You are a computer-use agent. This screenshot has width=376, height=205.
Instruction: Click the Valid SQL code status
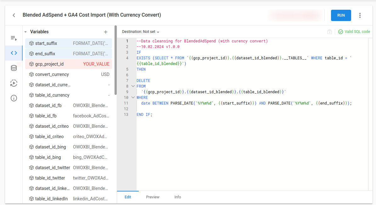click(x=354, y=32)
